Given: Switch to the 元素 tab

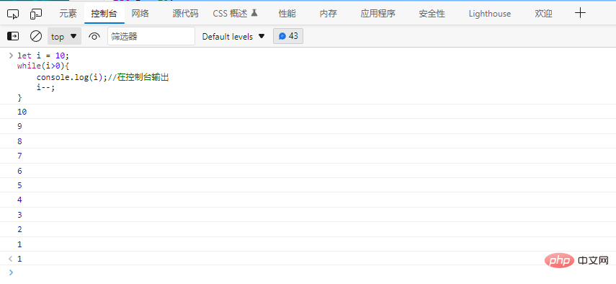Looking at the screenshot, I should tap(68, 14).
